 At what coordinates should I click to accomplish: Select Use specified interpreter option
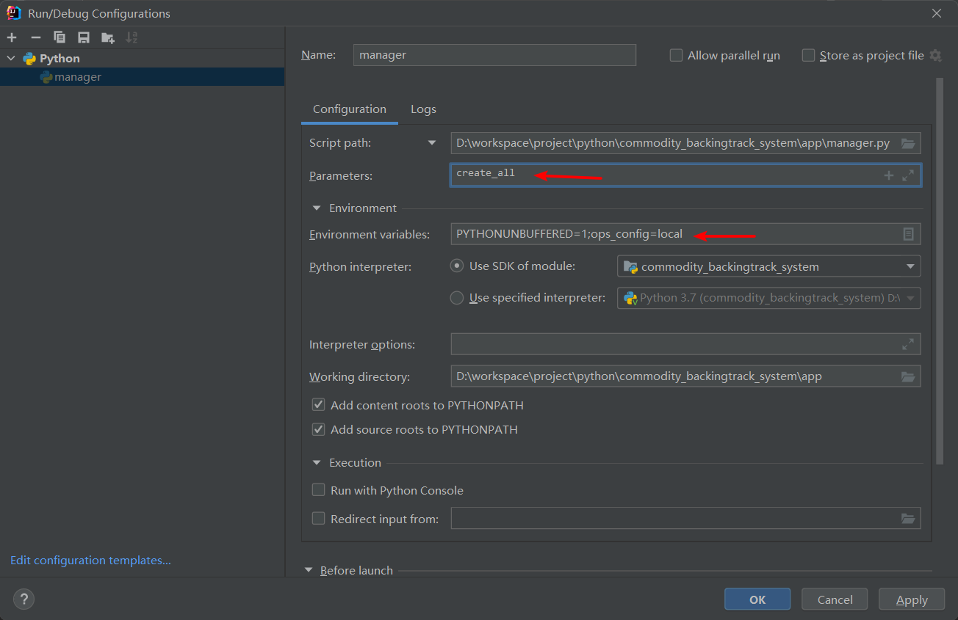point(457,298)
